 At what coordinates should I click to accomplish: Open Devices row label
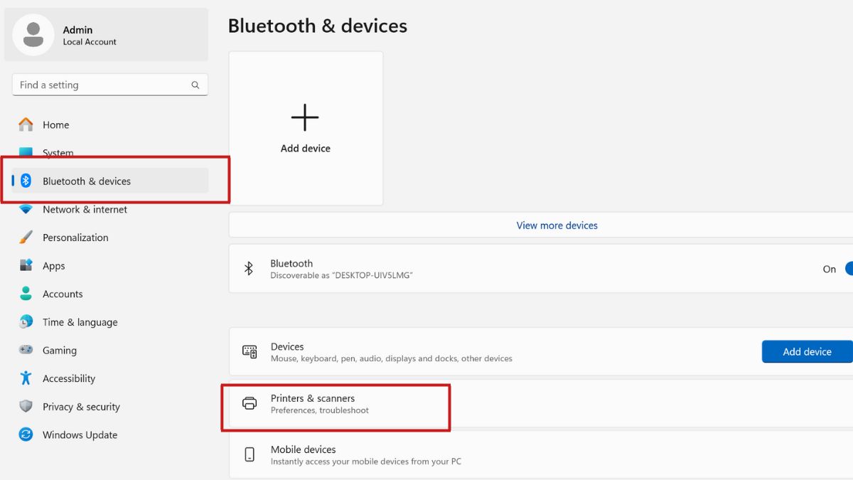point(287,346)
